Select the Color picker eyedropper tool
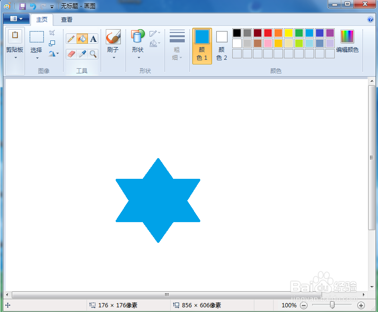Viewport: 378px width, 312px height. (x=82, y=54)
